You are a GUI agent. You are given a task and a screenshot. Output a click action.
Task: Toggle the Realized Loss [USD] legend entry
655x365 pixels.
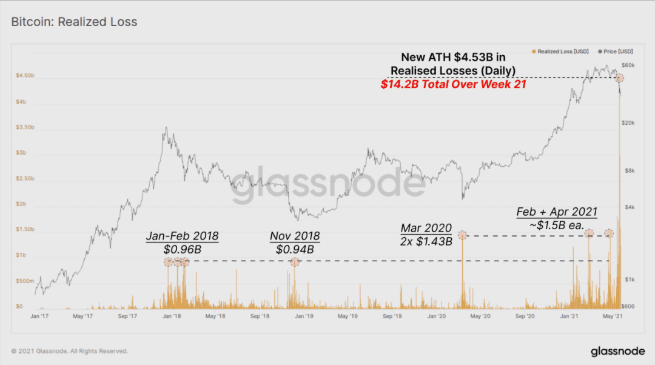560,52
